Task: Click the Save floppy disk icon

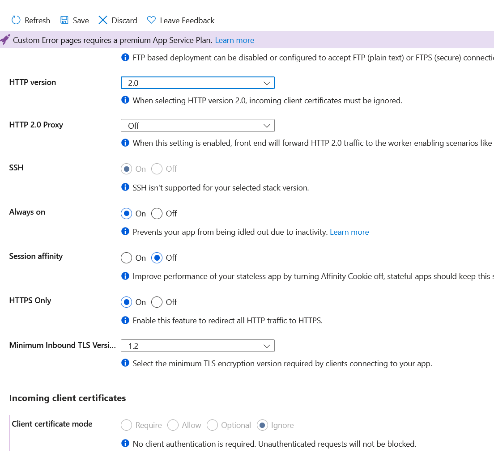Action: (x=64, y=20)
